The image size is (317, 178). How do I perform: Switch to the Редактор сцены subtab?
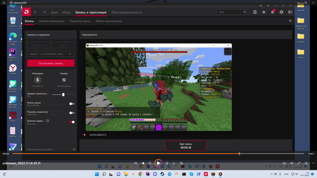80,21
